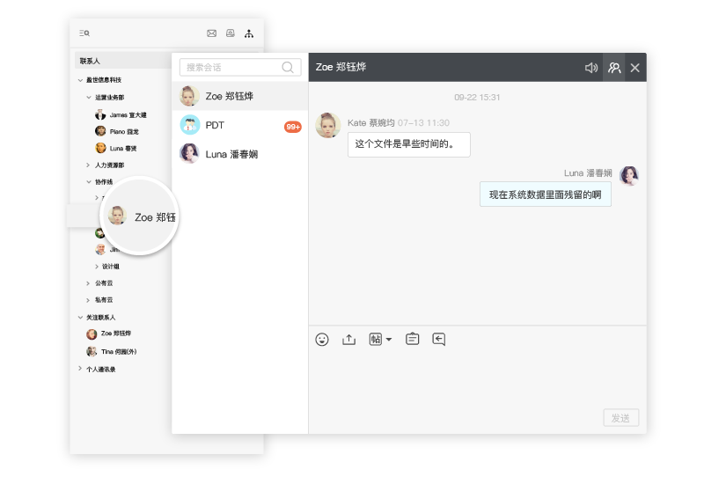Screen dimensions: 704x484
Task: Focus the 搜索会话 search field
Action: (239, 68)
